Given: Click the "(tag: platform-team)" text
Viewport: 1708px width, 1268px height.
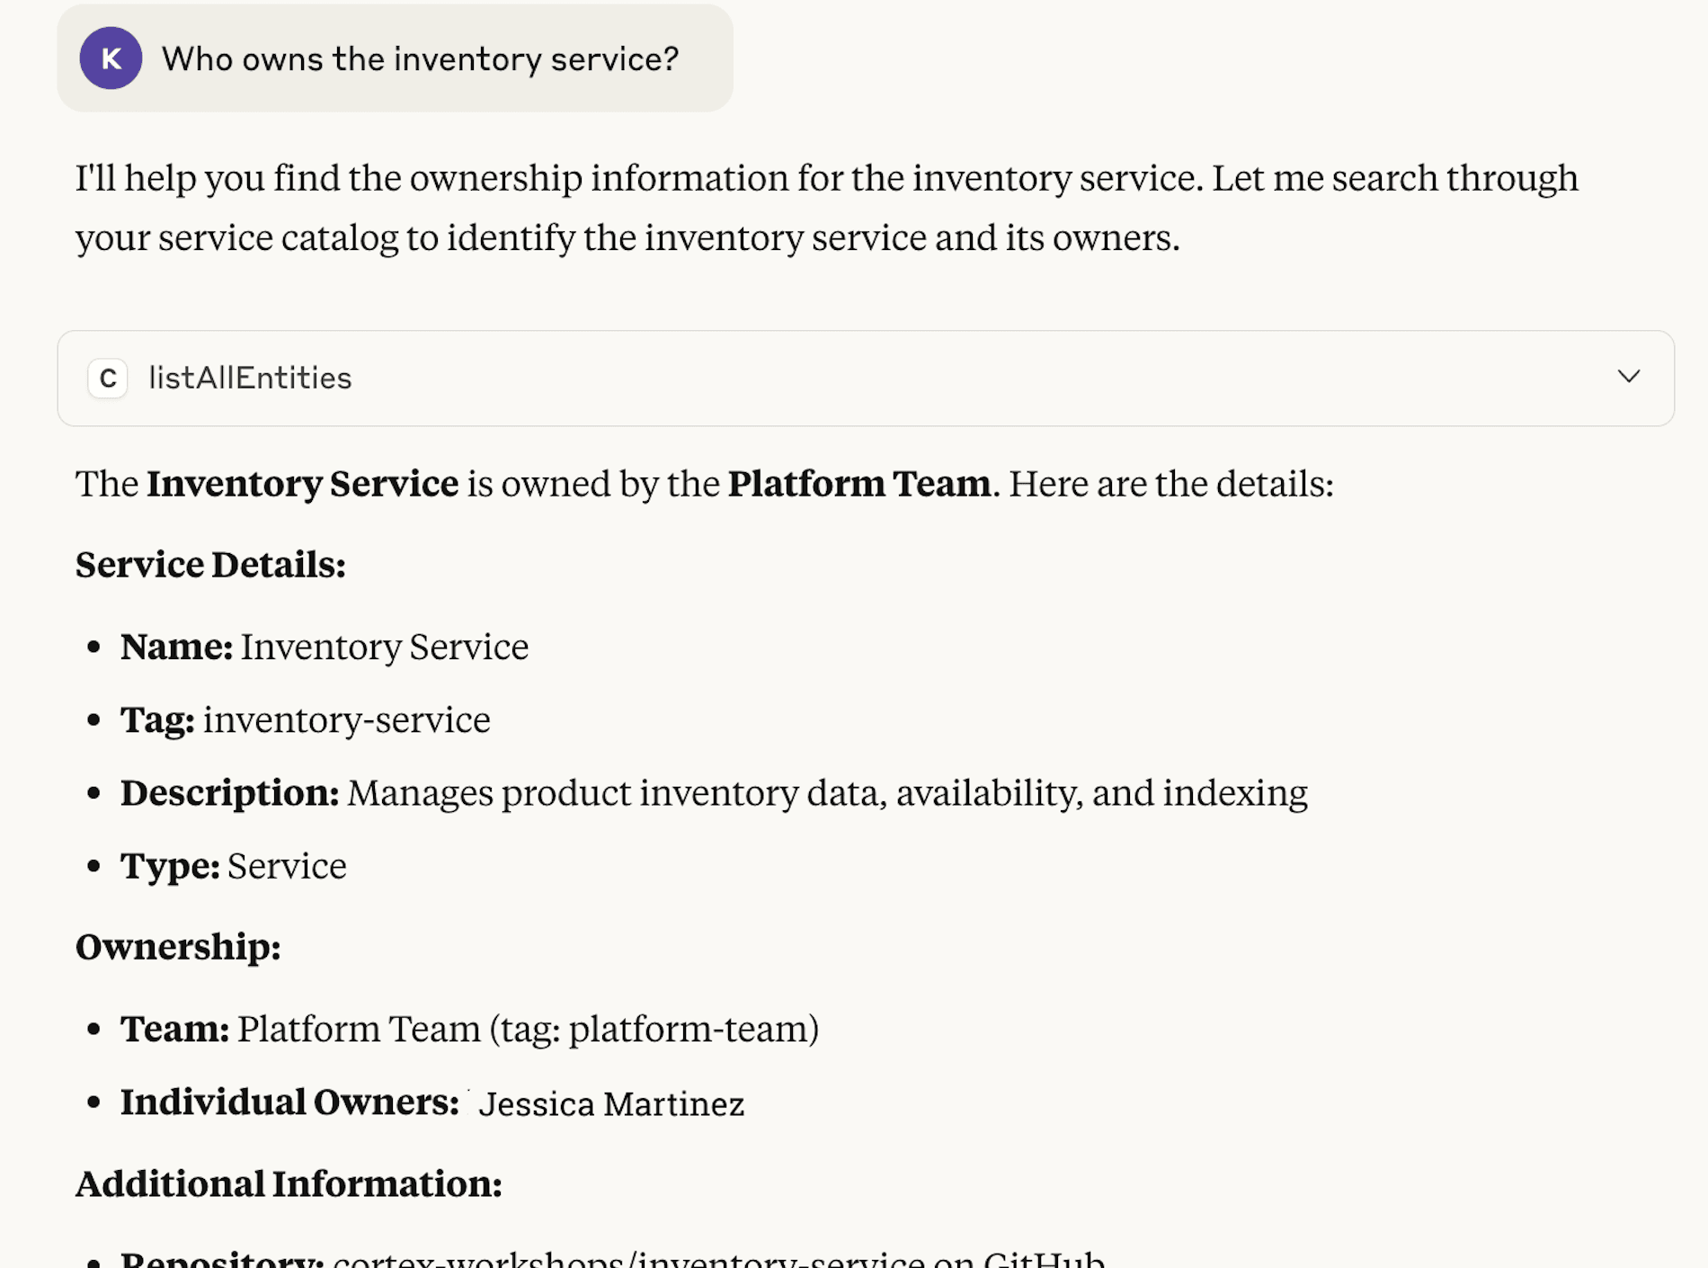Looking at the screenshot, I should pyautogui.click(x=654, y=1029).
